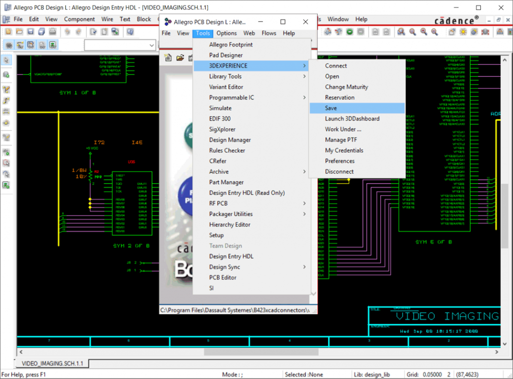Click the horizontal scrollbar thumb below schematic
The height and width of the screenshot is (379, 513).
(x=261, y=352)
